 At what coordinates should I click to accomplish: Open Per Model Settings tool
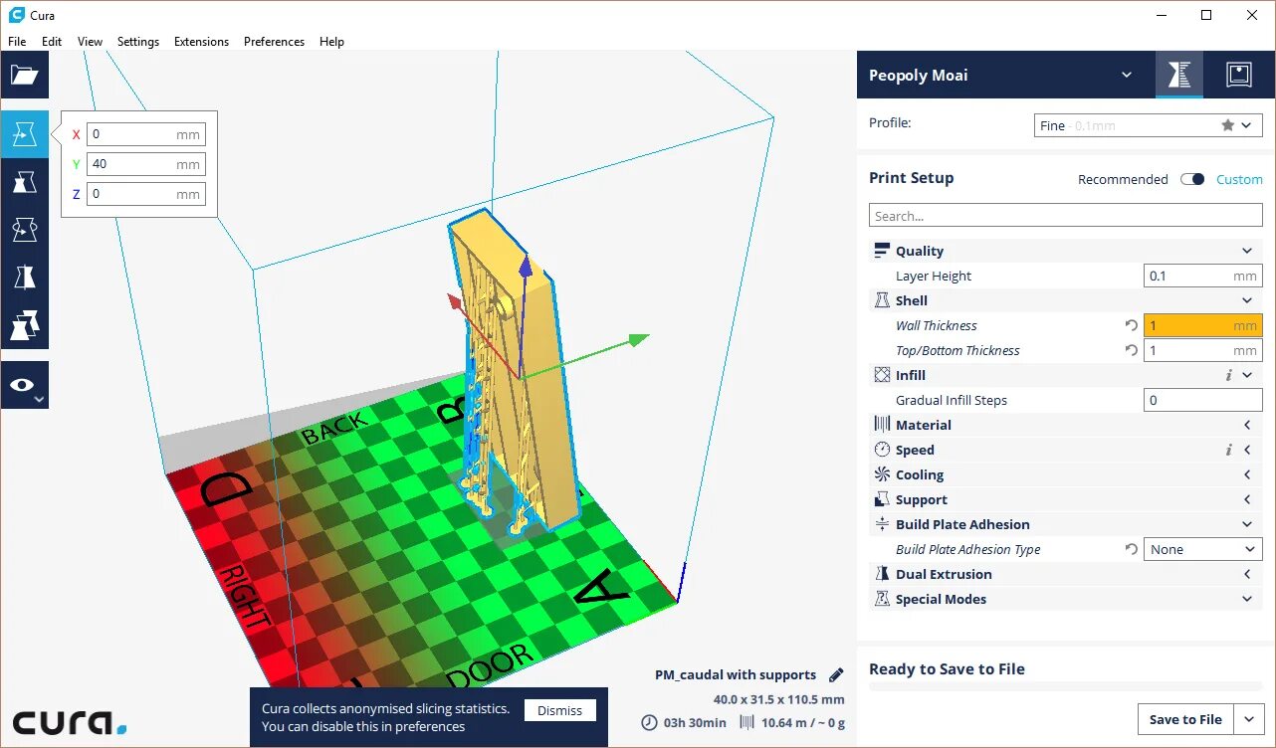pos(25,326)
